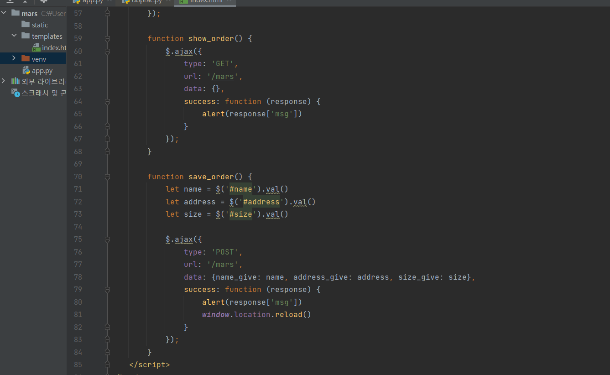610x375 pixels.
Task: Click the external libraries bar icon
Action: pyautogui.click(x=16, y=81)
